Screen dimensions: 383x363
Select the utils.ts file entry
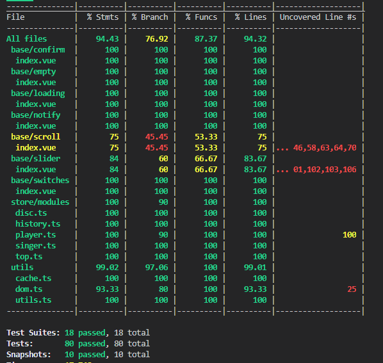point(33,300)
